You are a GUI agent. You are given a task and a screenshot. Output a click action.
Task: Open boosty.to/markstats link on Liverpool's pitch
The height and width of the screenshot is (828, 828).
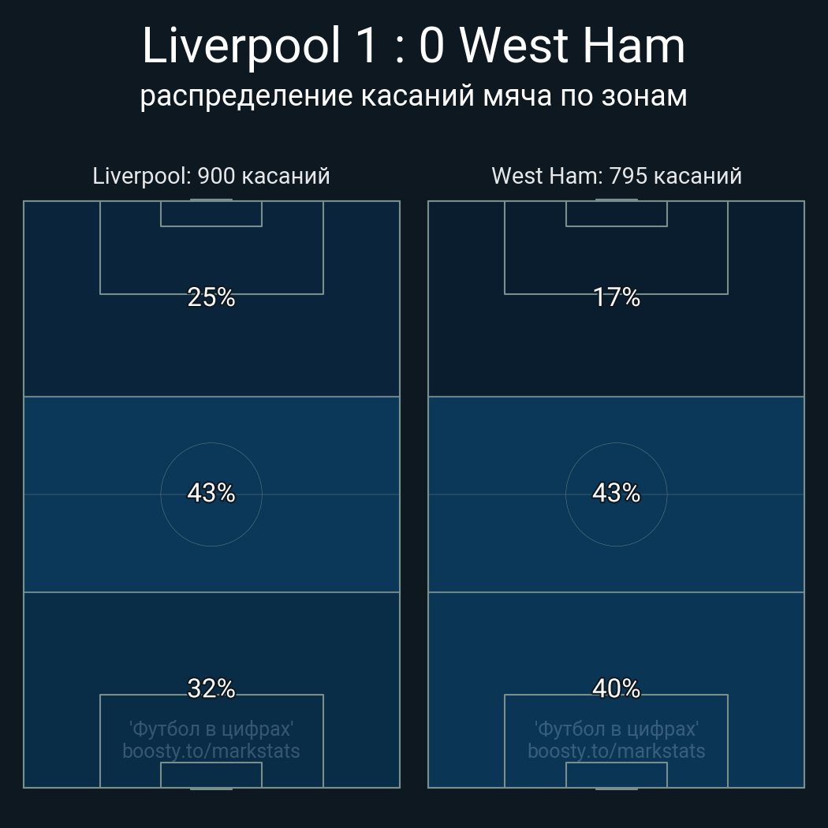tap(211, 751)
